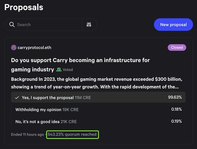Open the Carry gaming infrastructure proposal title
The image size is (197, 149).
click(80, 60)
